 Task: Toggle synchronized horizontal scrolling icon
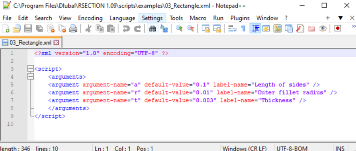(x=217, y=29)
